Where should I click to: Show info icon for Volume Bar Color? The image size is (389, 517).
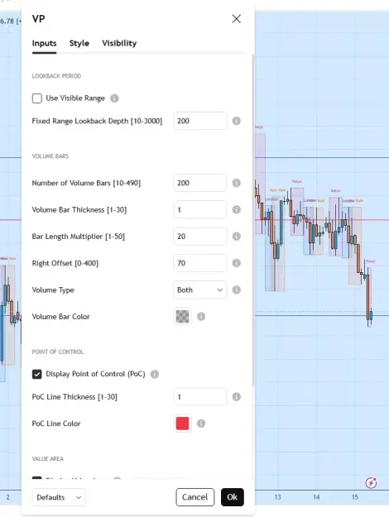201,317
